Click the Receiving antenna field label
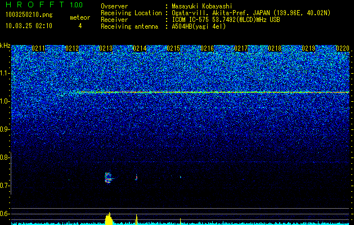This screenshot has width=354, height=225. click(x=129, y=26)
